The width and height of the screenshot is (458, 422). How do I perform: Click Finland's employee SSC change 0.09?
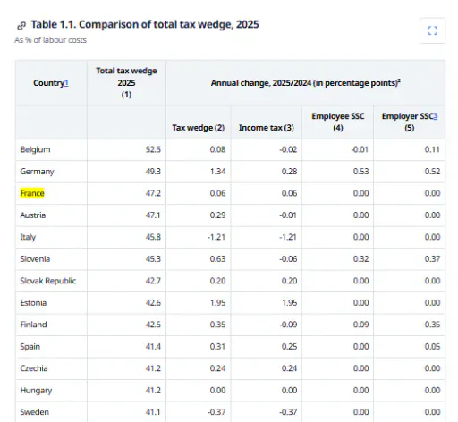(x=360, y=325)
